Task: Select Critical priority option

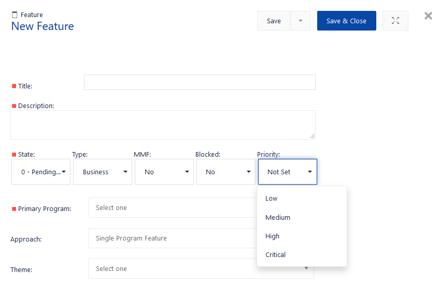Action: pyautogui.click(x=302, y=255)
